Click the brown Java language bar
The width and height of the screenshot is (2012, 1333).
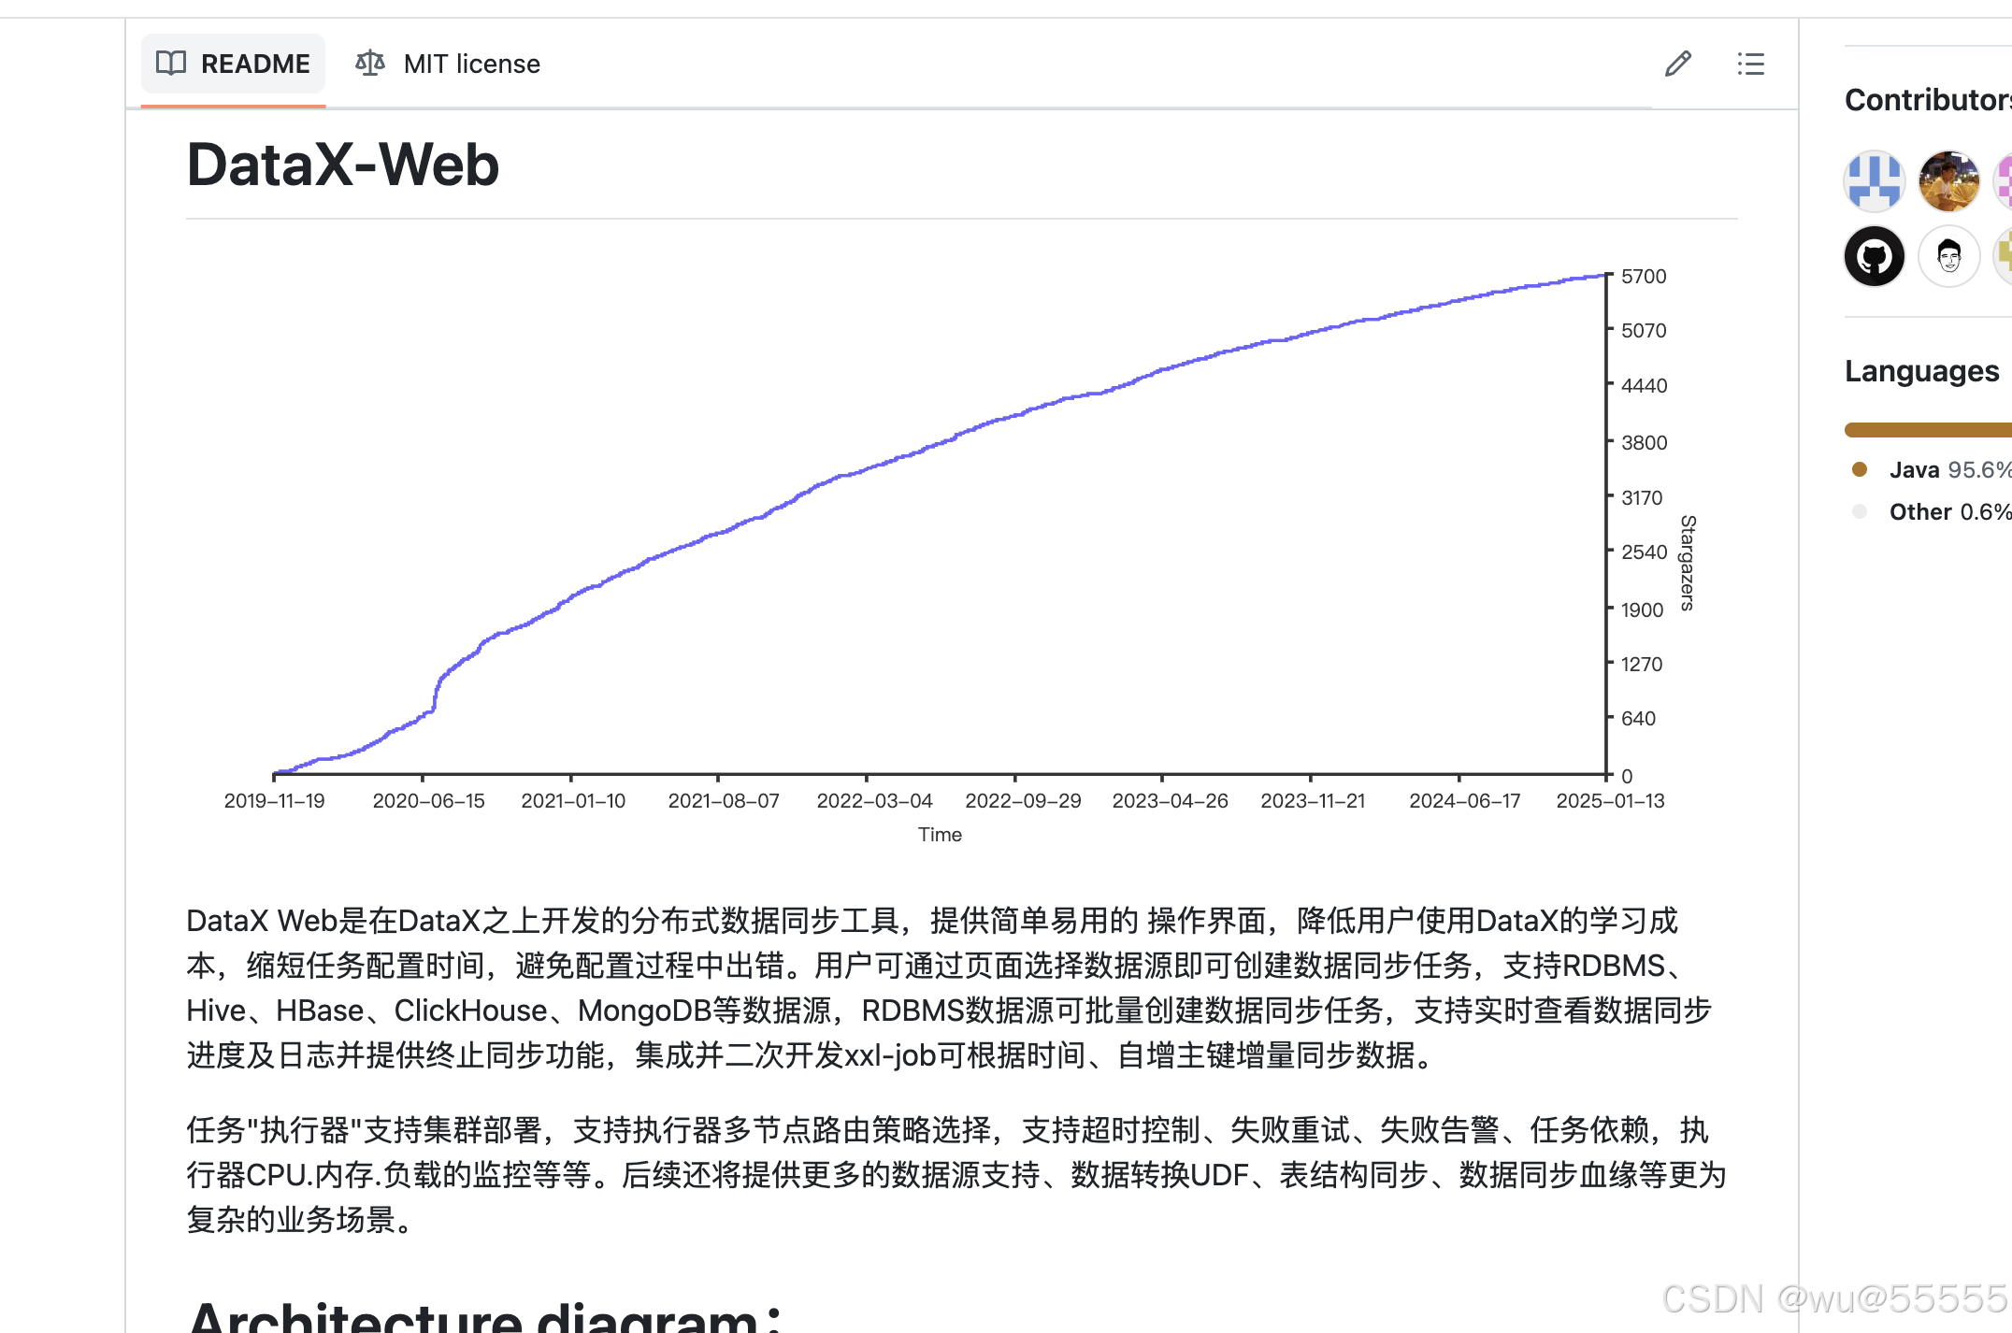click(x=1926, y=430)
